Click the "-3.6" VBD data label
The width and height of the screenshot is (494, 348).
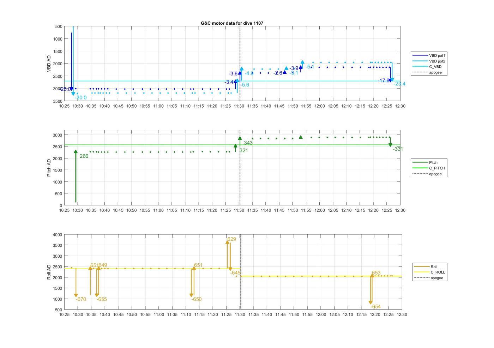coord(233,74)
